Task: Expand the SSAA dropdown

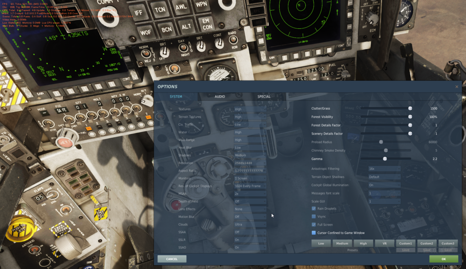Action: point(250,232)
